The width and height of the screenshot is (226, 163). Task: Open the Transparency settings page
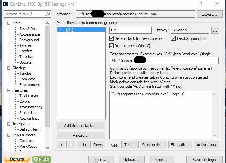click(31, 107)
